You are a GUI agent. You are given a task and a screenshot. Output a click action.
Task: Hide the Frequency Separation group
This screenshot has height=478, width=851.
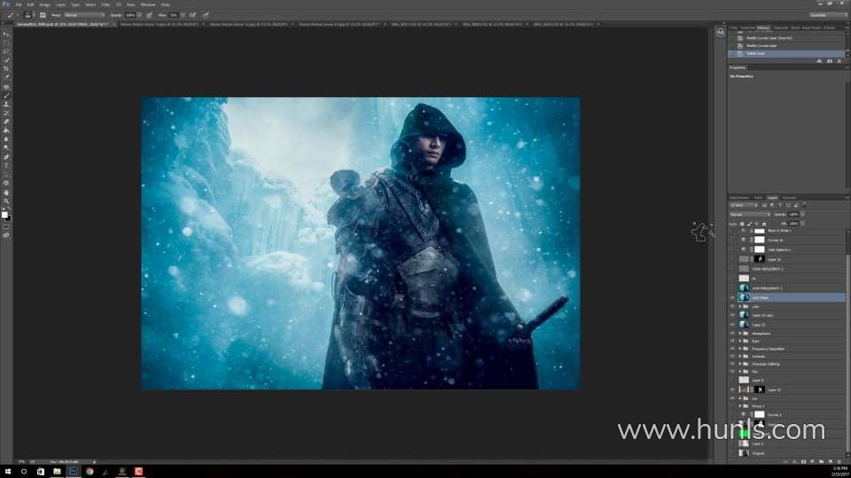tap(733, 349)
